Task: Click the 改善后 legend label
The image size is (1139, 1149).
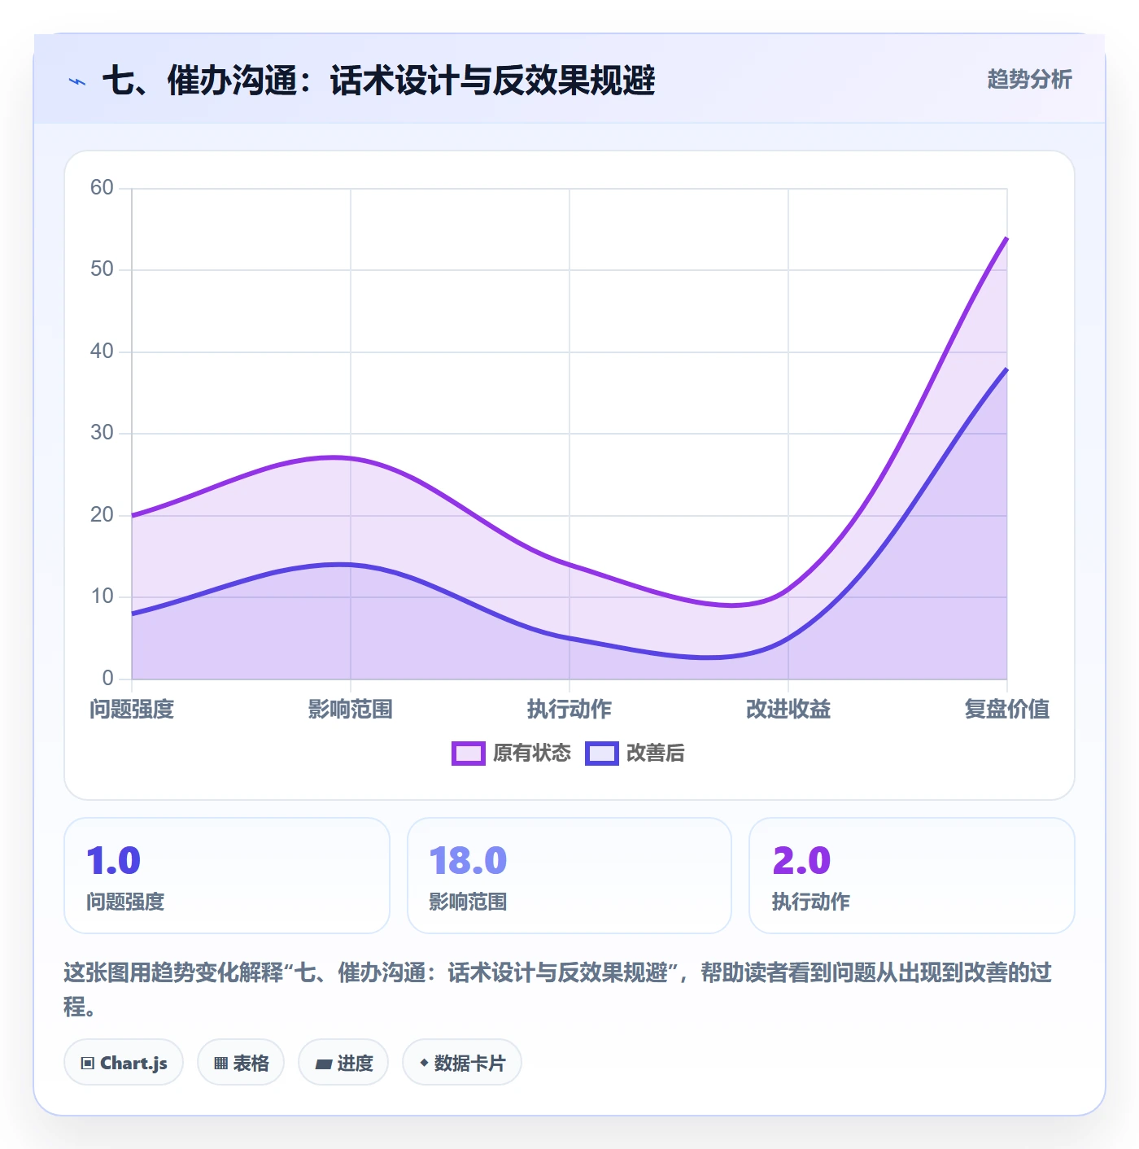Action: (656, 754)
